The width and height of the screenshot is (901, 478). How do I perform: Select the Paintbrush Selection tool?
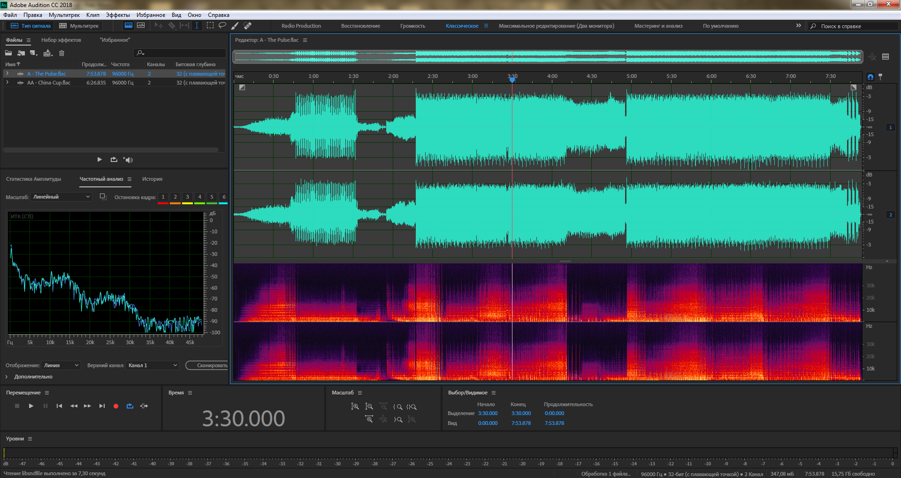pos(235,26)
